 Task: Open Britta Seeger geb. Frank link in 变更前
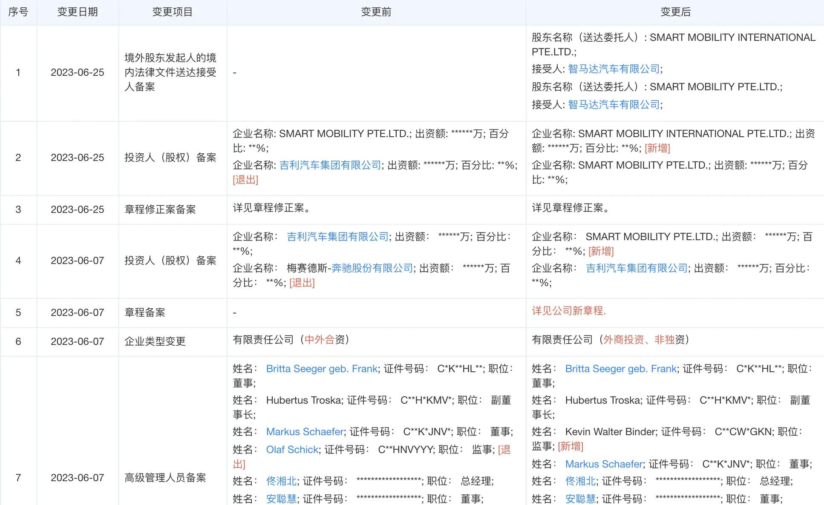coord(322,369)
